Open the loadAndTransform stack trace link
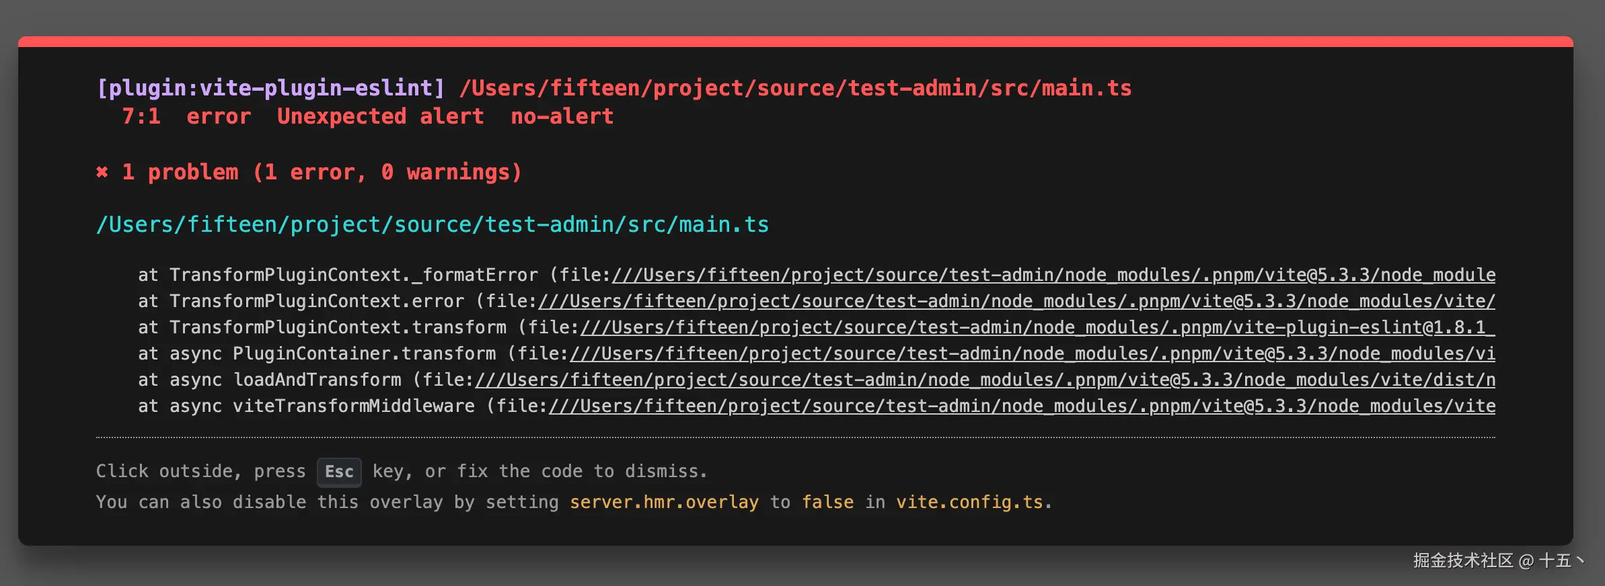 pos(985,380)
